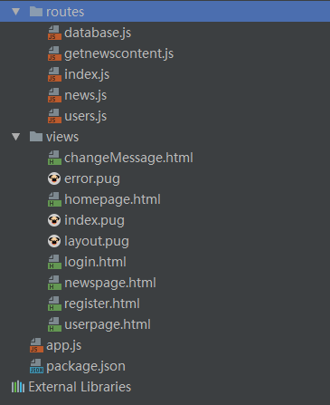Click the pug icon beside layout.pug
Image resolution: width=330 pixels, height=405 pixels.
pos(54,241)
